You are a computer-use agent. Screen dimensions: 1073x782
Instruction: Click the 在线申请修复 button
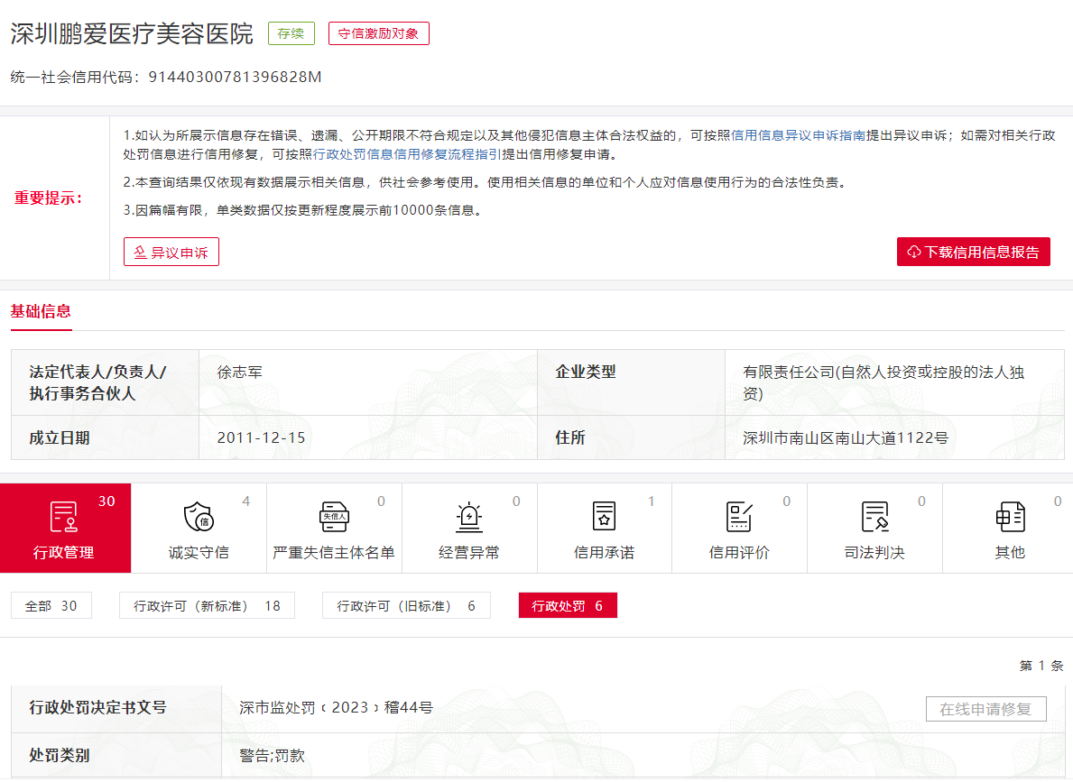(x=985, y=709)
